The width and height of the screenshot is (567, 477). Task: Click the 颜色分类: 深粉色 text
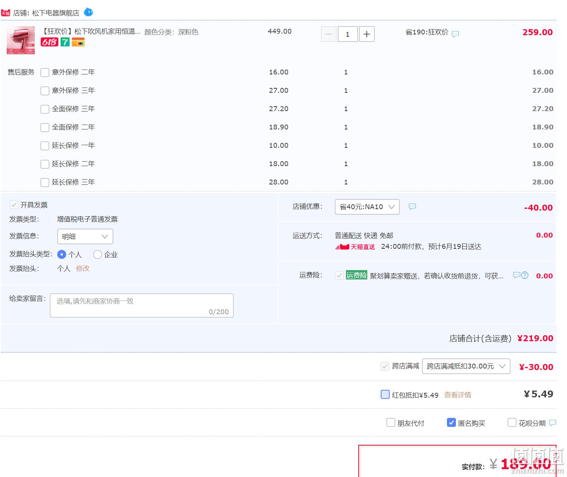tap(171, 32)
